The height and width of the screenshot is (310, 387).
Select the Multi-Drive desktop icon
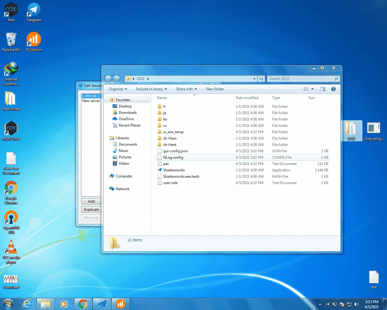11,131
